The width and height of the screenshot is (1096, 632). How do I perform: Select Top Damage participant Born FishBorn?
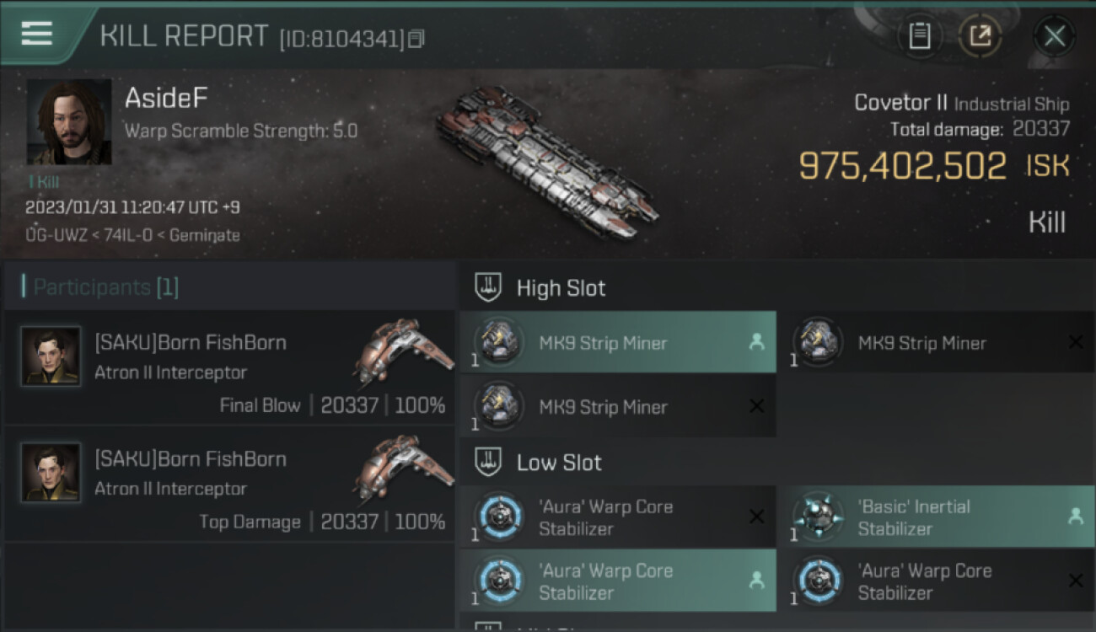point(230,485)
